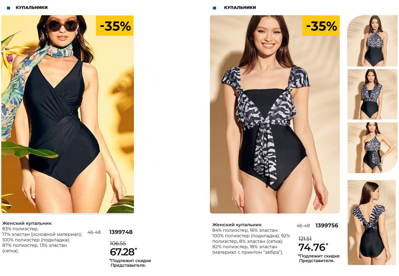399x276 pixels.
Task: Click the -35% badge on zebra swimsuit photo
Action: click(321, 26)
